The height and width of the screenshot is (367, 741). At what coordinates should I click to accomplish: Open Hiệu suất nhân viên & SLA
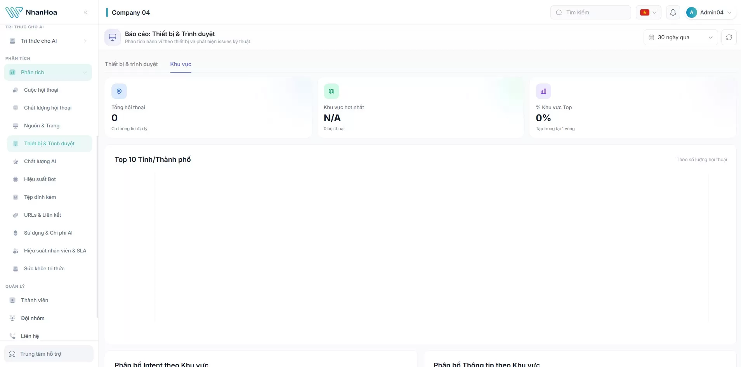click(x=50, y=251)
